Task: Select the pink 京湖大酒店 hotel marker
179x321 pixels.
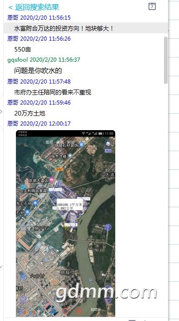Action: point(51,180)
